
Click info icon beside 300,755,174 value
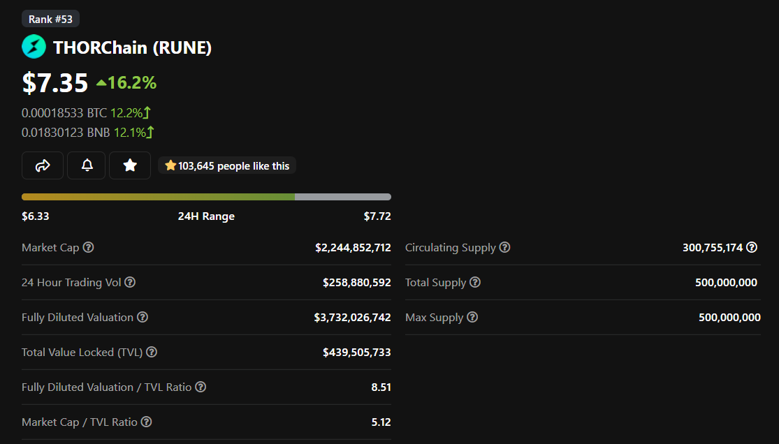pyautogui.click(x=752, y=247)
